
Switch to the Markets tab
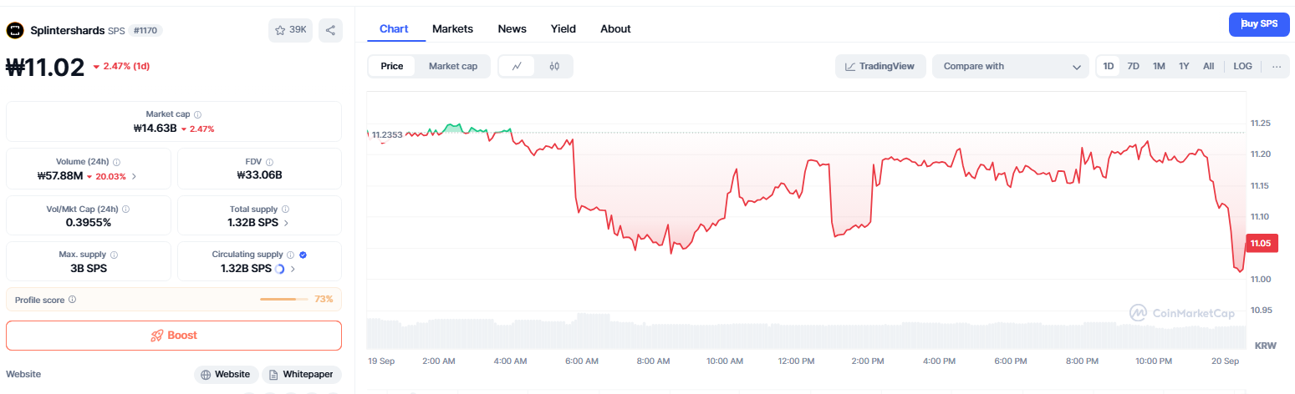(x=452, y=29)
